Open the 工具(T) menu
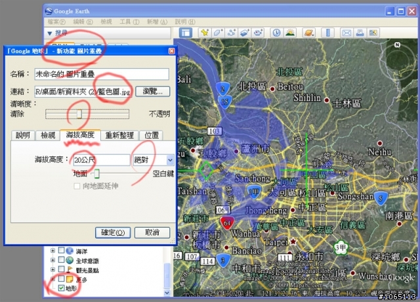This screenshot has height=302, width=420. pos(129,22)
